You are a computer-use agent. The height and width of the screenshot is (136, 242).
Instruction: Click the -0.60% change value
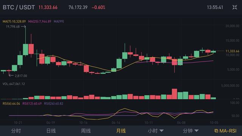tap(98, 8)
